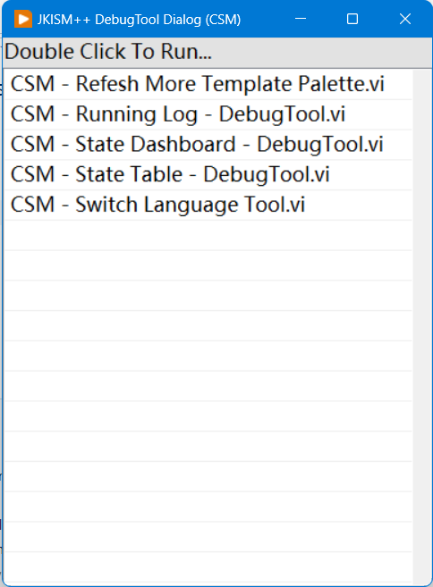Screen dimensions: 433x587
Task: Click the fourth empty row below Switch Language Tool.vi
Action: tap(208, 326)
